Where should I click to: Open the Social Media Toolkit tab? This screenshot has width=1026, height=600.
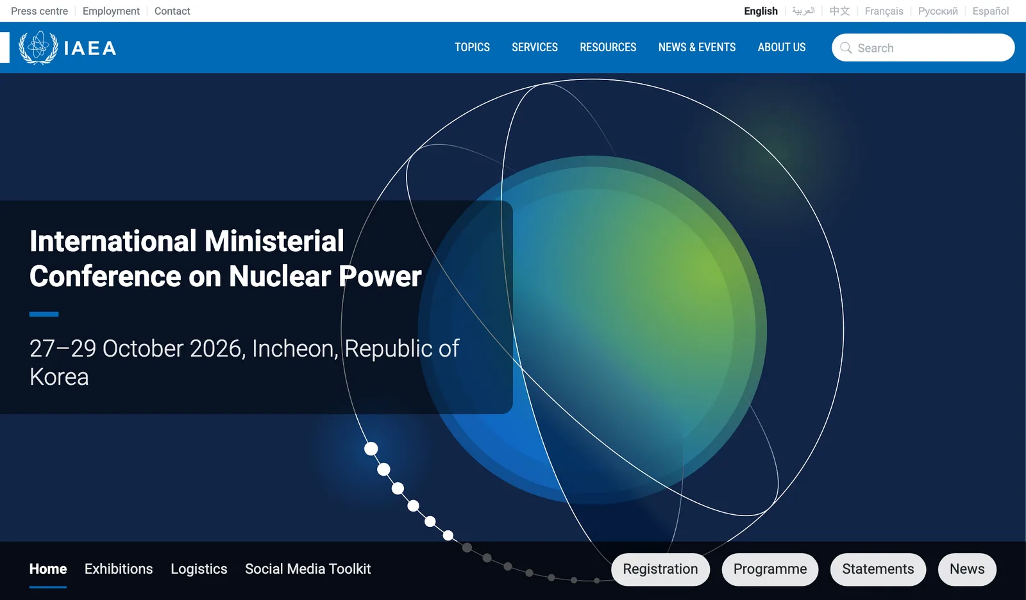[x=308, y=569]
